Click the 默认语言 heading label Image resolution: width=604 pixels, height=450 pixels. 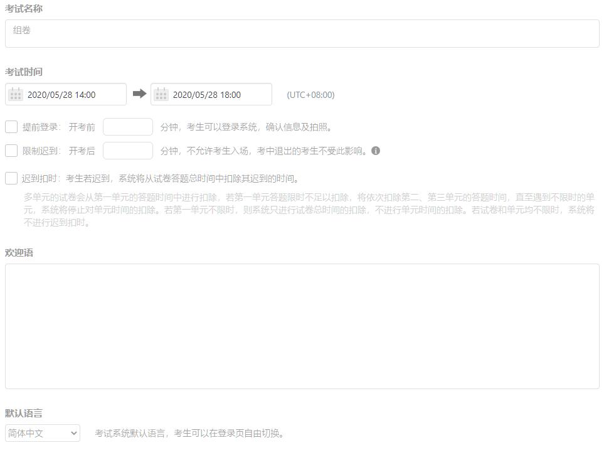pos(23,414)
